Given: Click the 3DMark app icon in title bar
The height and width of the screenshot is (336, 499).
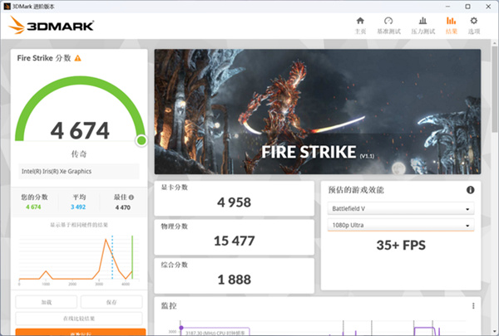Looking at the screenshot, I should click(7, 7).
